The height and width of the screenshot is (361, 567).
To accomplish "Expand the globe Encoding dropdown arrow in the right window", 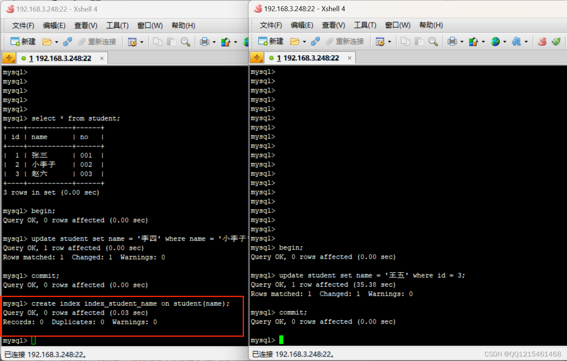I will pyautogui.click(x=504, y=42).
